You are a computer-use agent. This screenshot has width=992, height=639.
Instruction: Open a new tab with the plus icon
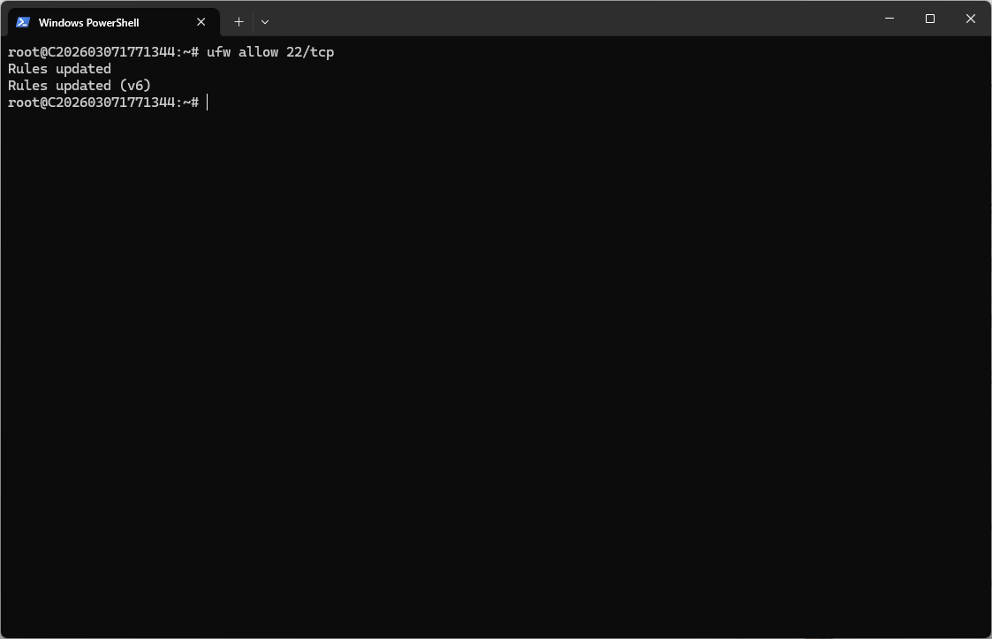tap(239, 22)
